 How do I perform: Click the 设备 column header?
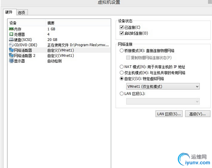coord(13,23)
